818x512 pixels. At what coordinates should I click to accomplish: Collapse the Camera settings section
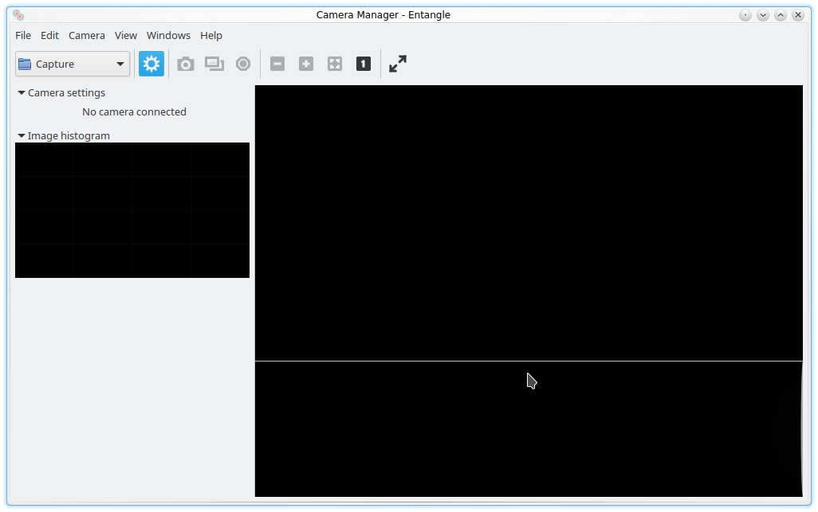pos(22,93)
